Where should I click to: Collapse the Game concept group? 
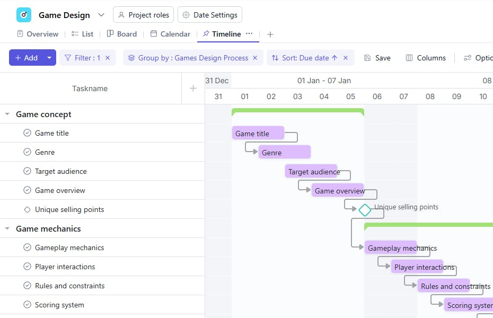7,114
